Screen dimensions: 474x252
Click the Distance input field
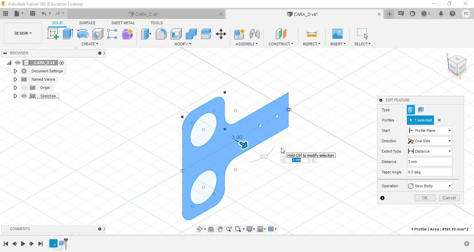(430, 162)
